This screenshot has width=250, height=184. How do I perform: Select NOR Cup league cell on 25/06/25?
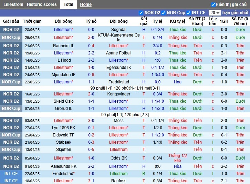point(11,38)
